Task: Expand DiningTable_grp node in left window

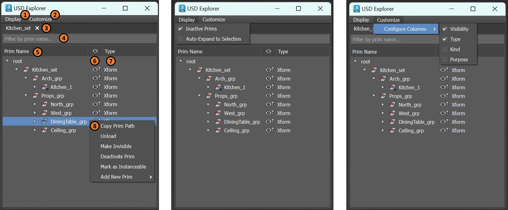Action: (x=35, y=121)
